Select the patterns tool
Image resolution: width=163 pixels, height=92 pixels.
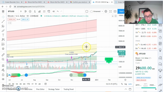click(3, 40)
